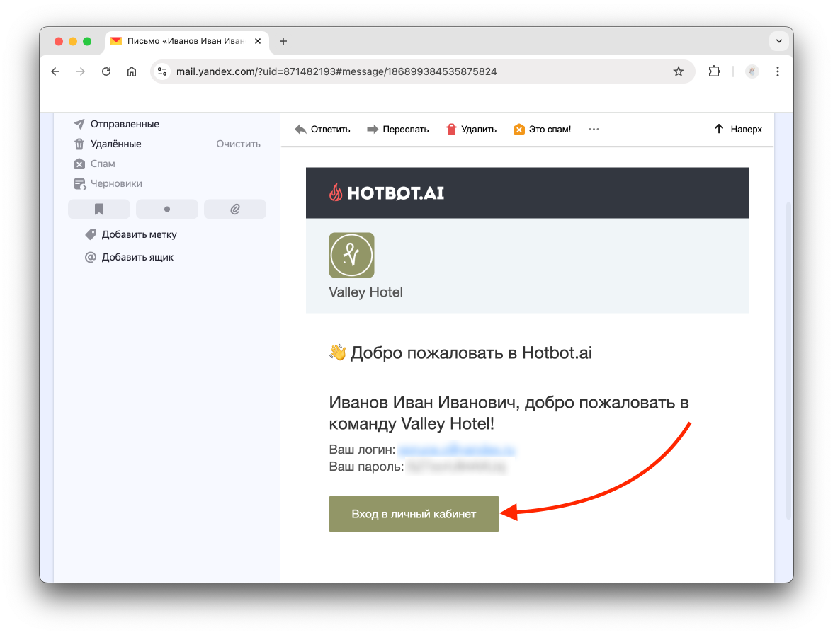Open the browser home page
Screen dimensions: 833x635
coord(132,71)
